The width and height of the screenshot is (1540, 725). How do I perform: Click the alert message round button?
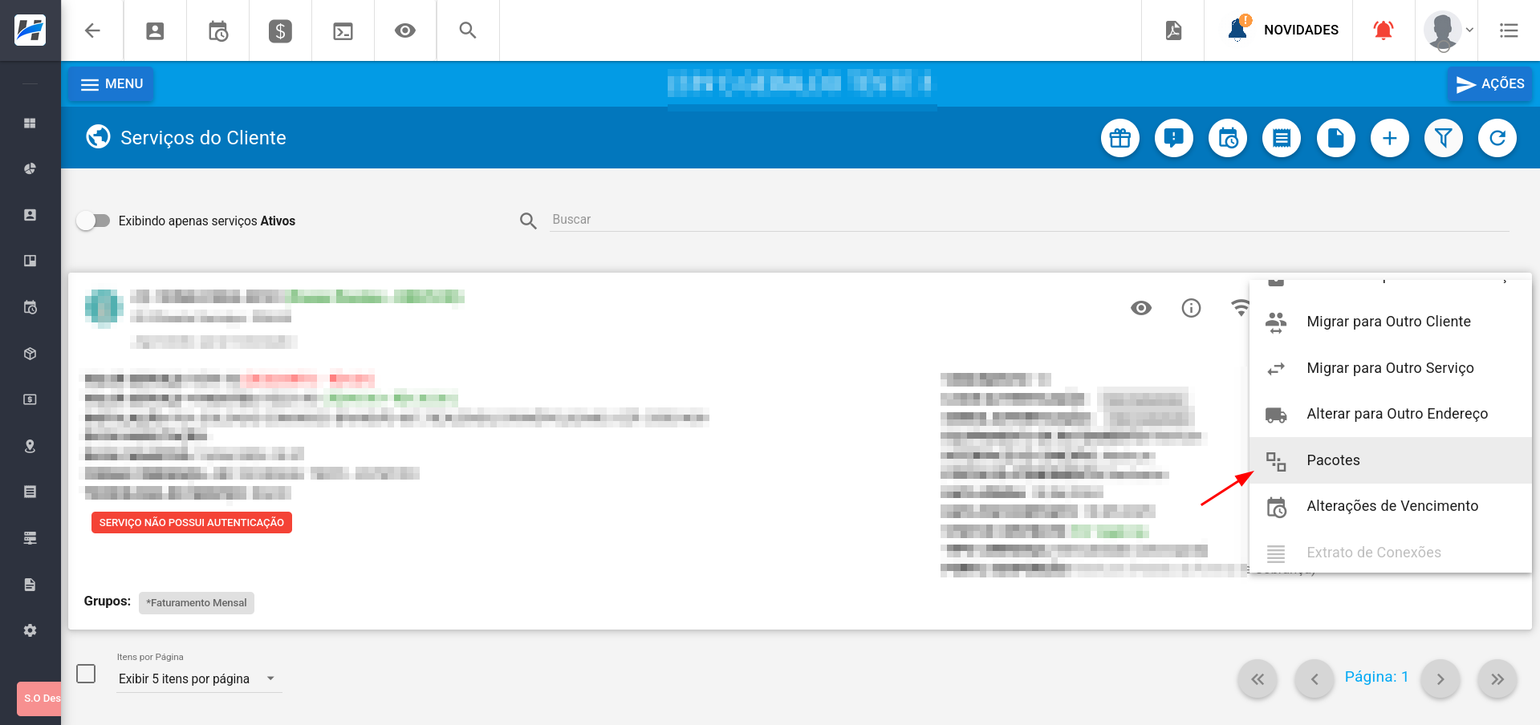1174,138
